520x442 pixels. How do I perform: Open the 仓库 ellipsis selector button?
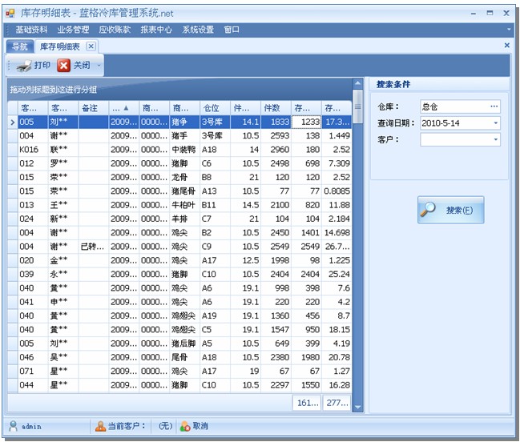(x=494, y=106)
